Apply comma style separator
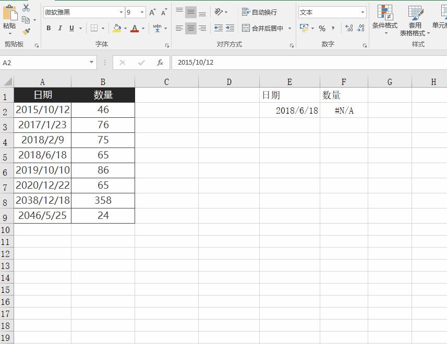This screenshot has width=447, height=344. pyautogui.click(x=333, y=28)
